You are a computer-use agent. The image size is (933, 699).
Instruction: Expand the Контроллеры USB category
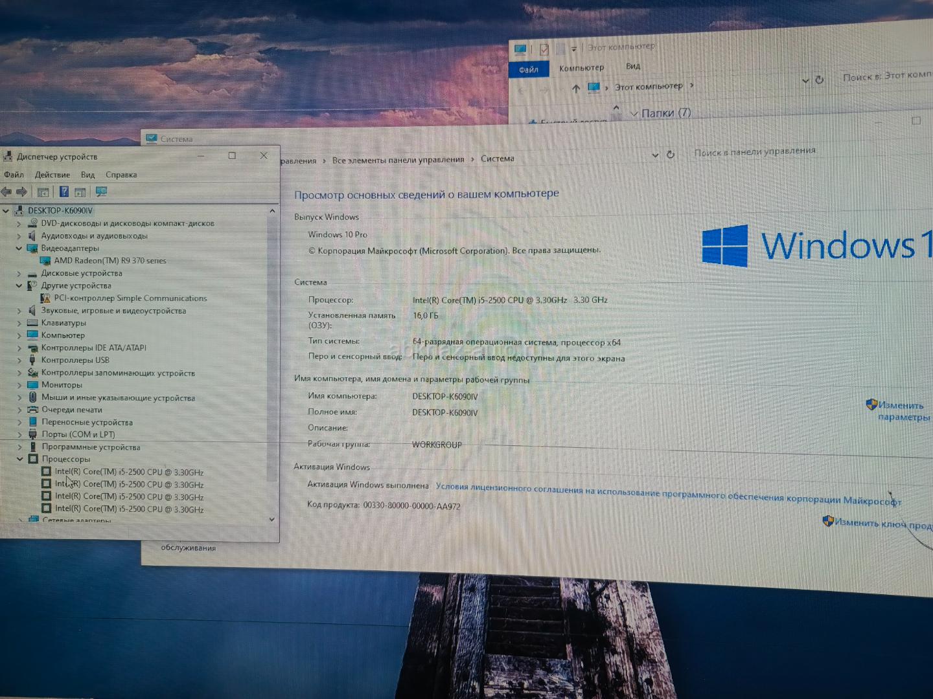19,361
